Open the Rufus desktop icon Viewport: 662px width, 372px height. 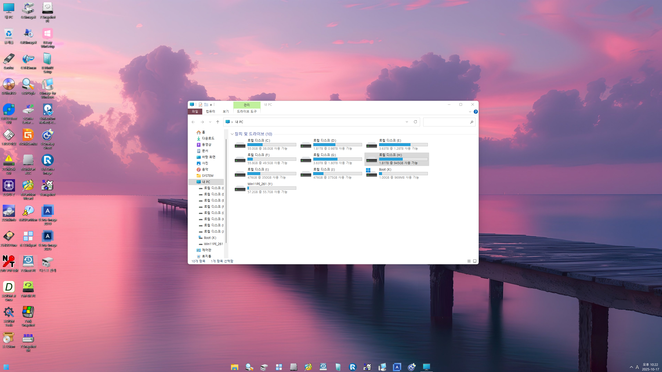(9, 60)
